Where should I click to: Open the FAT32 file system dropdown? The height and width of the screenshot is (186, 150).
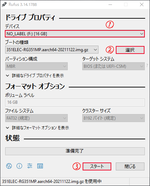[x=36, y=118]
